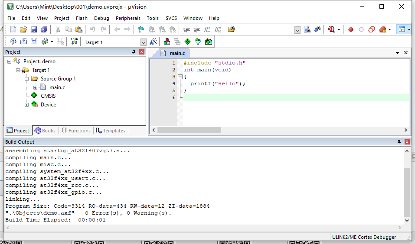This screenshot has height=244, width=415.
Task: Select CMSIS in project tree
Action: [48, 96]
